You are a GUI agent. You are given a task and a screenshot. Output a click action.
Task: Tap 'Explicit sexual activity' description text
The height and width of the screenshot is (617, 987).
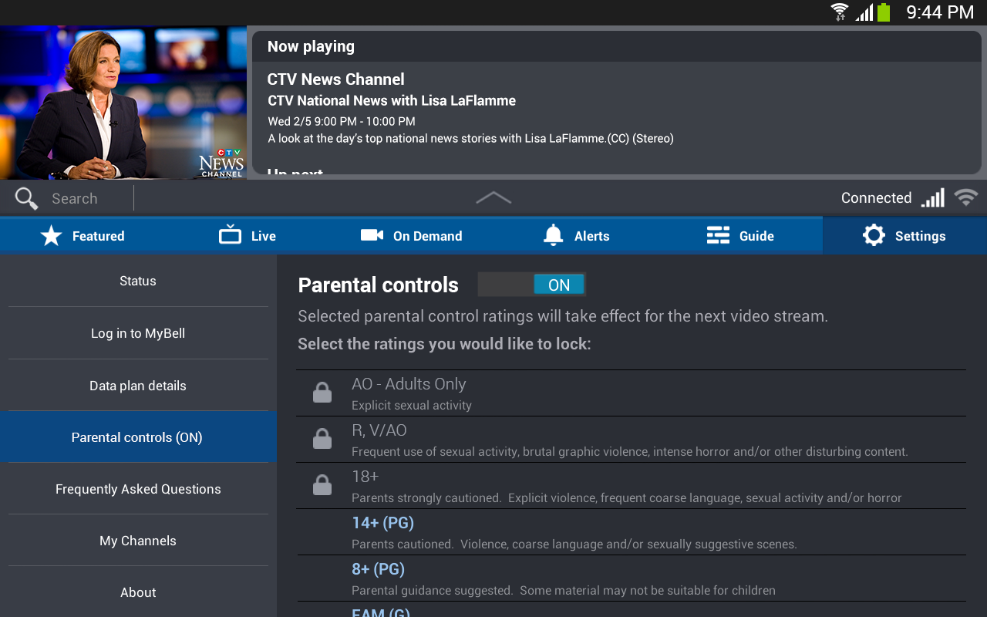click(x=412, y=406)
